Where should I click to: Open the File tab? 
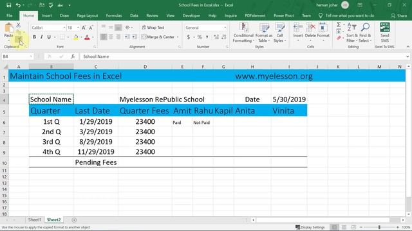click(x=10, y=15)
